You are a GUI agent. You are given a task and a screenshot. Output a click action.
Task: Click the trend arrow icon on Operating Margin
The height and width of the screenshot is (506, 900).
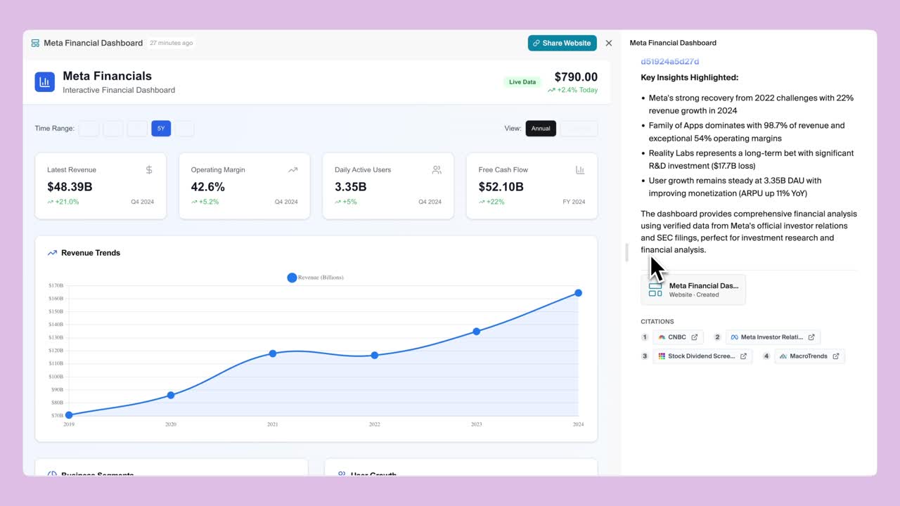292,169
